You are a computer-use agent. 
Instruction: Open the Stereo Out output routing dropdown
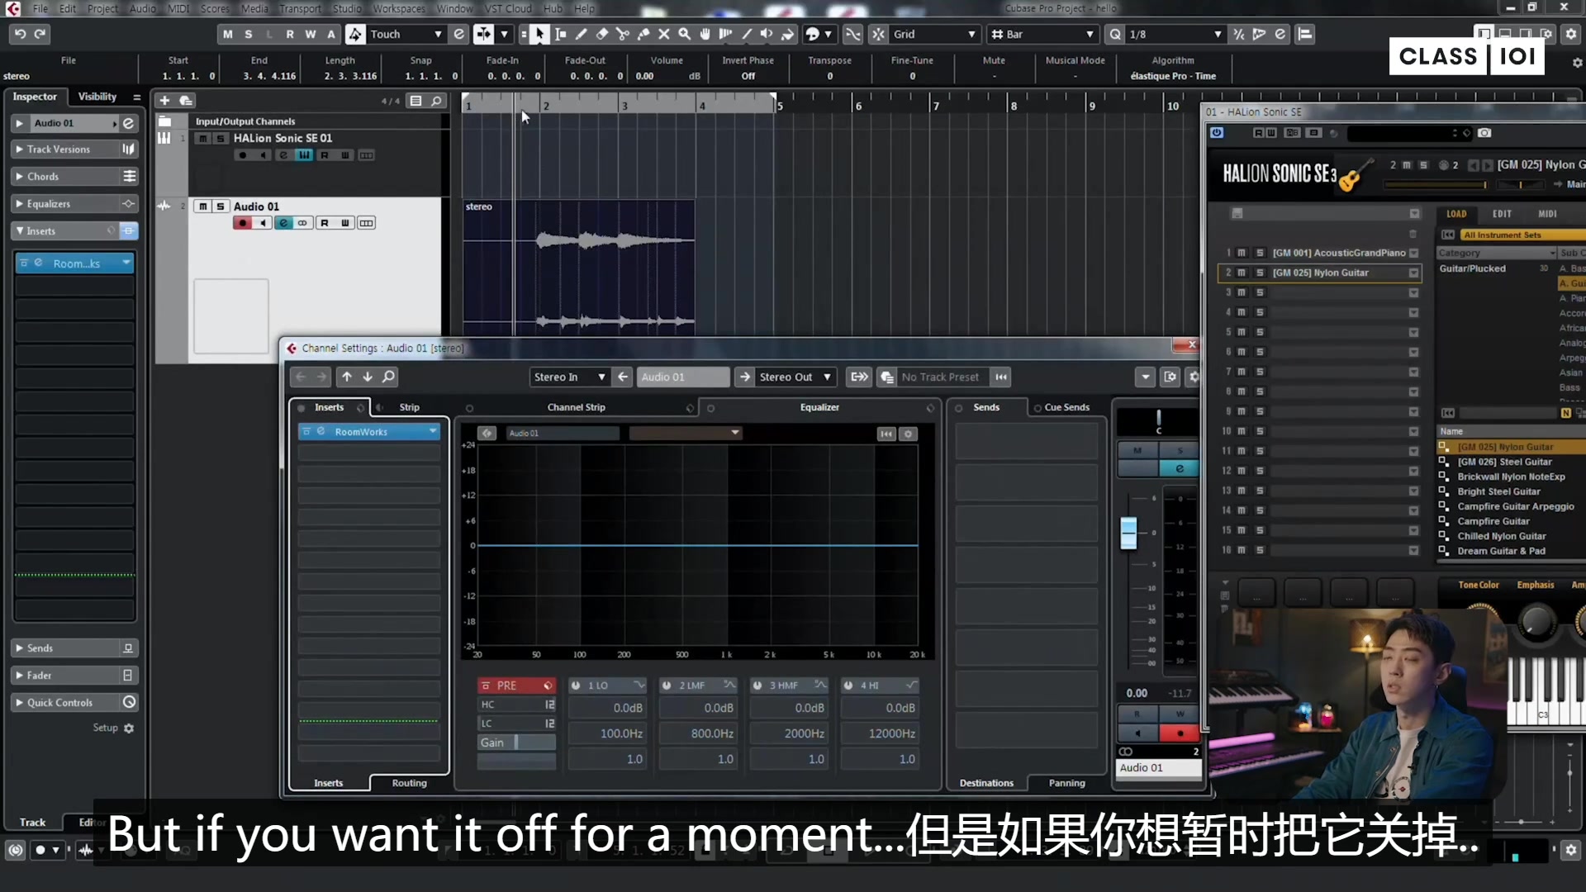(795, 377)
